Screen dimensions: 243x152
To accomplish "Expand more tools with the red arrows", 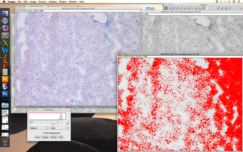I will 241,8.
